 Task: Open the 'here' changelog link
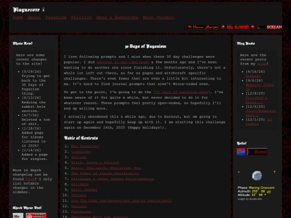(30, 179)
